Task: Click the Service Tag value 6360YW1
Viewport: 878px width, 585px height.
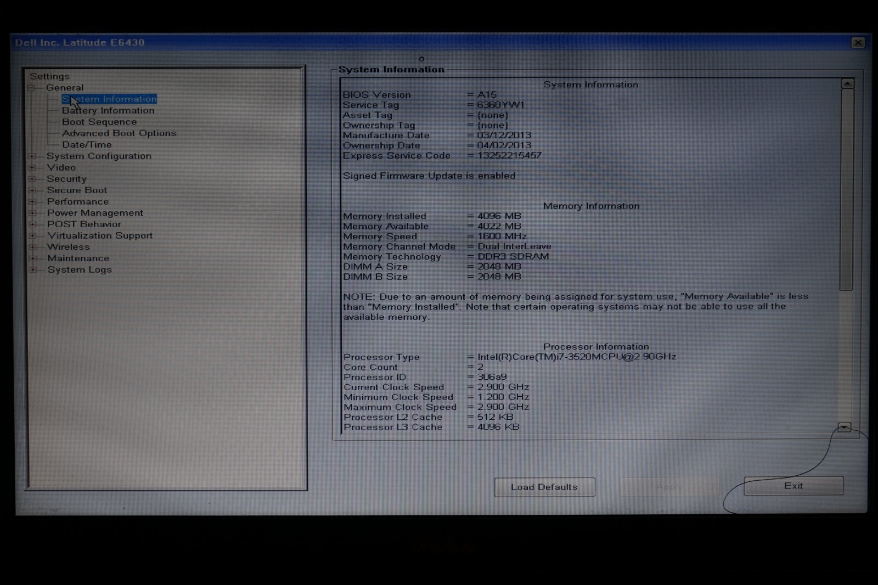Action: 500,105
